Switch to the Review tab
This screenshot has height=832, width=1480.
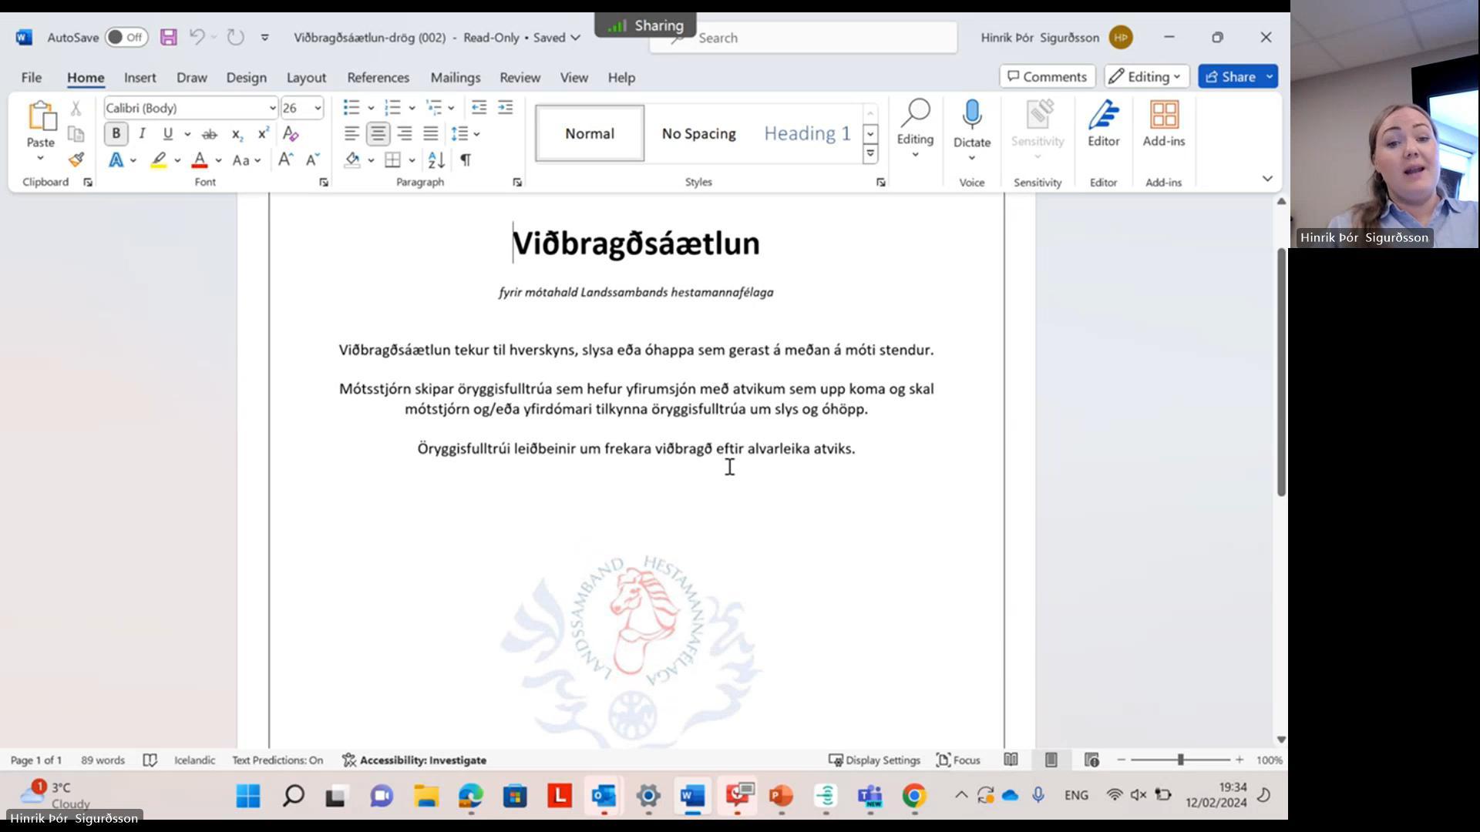tap(520, 78)
